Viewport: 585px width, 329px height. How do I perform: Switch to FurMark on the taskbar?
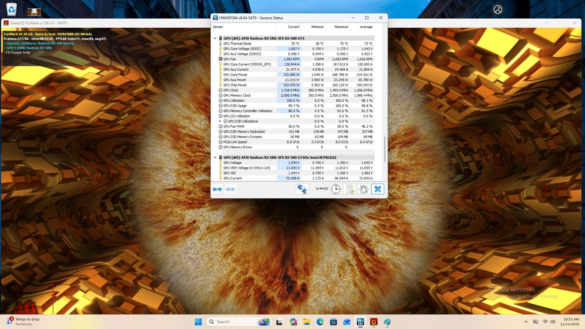coord(374,322)
